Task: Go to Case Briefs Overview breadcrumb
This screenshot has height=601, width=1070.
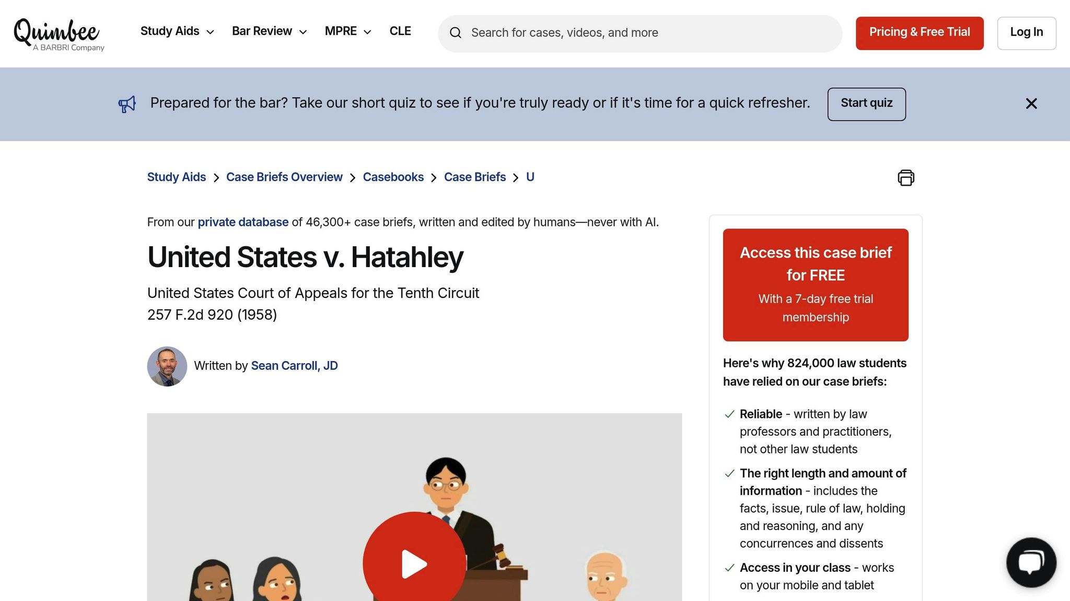Action: click(x=284, y=177)
